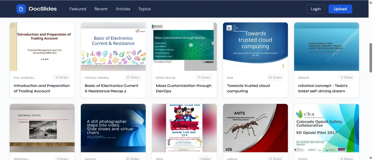The image size is (373, 160).
Task: Click author name lois-ondreau
Action: (24, 78)
